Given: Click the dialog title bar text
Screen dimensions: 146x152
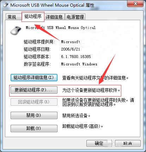Looking at the screenshot, I should pos(52,5).
